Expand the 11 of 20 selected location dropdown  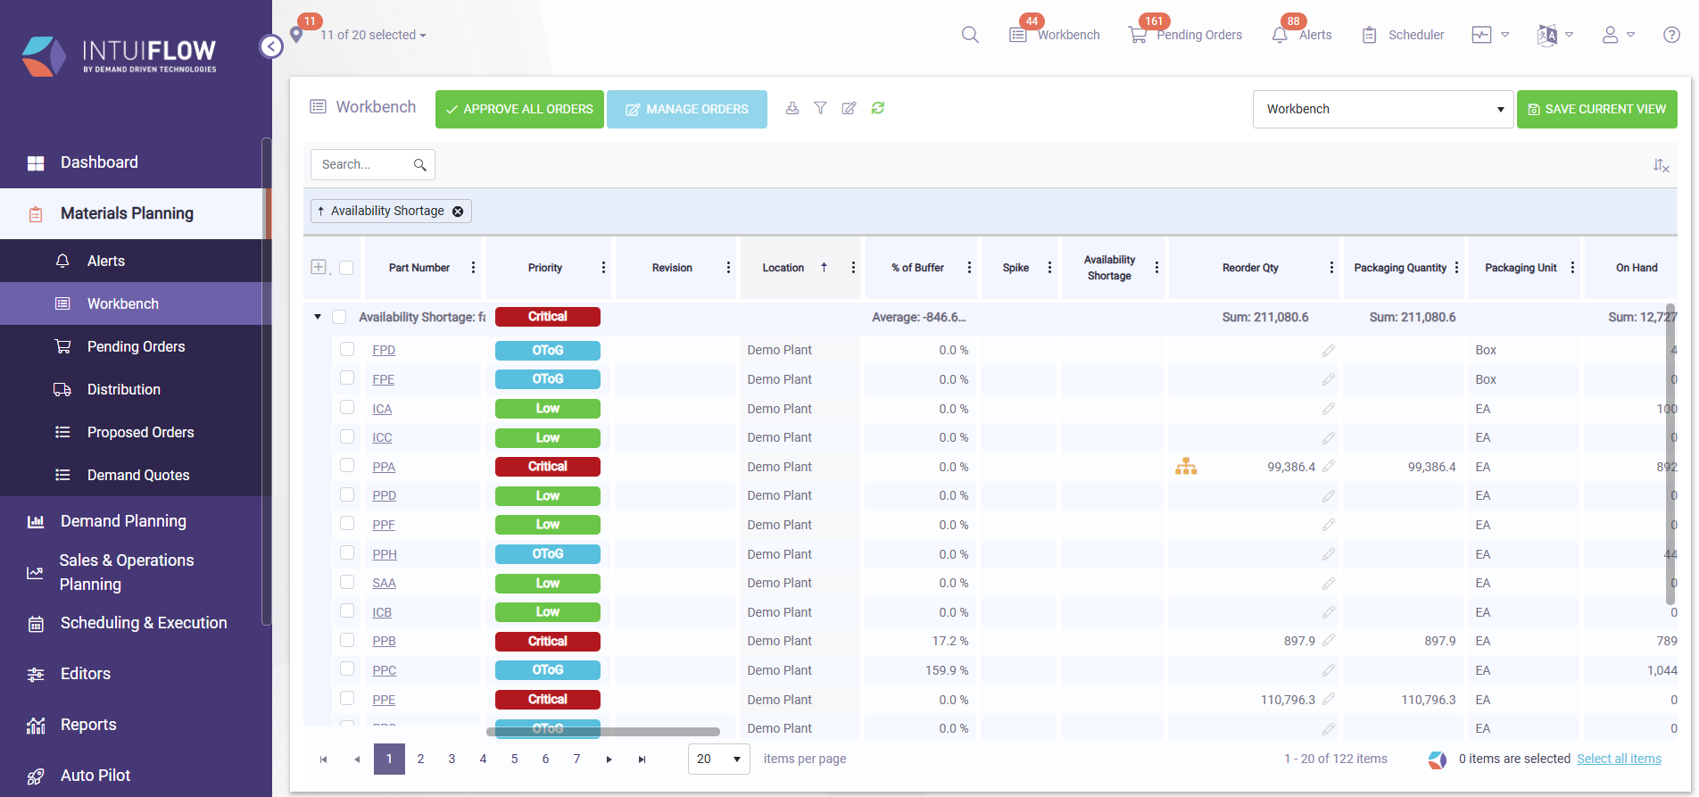(x=374, y=35)
